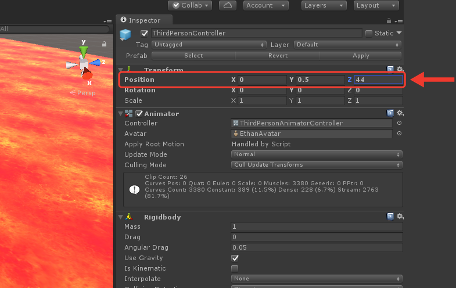Open the Default layer dropdown

347,45
